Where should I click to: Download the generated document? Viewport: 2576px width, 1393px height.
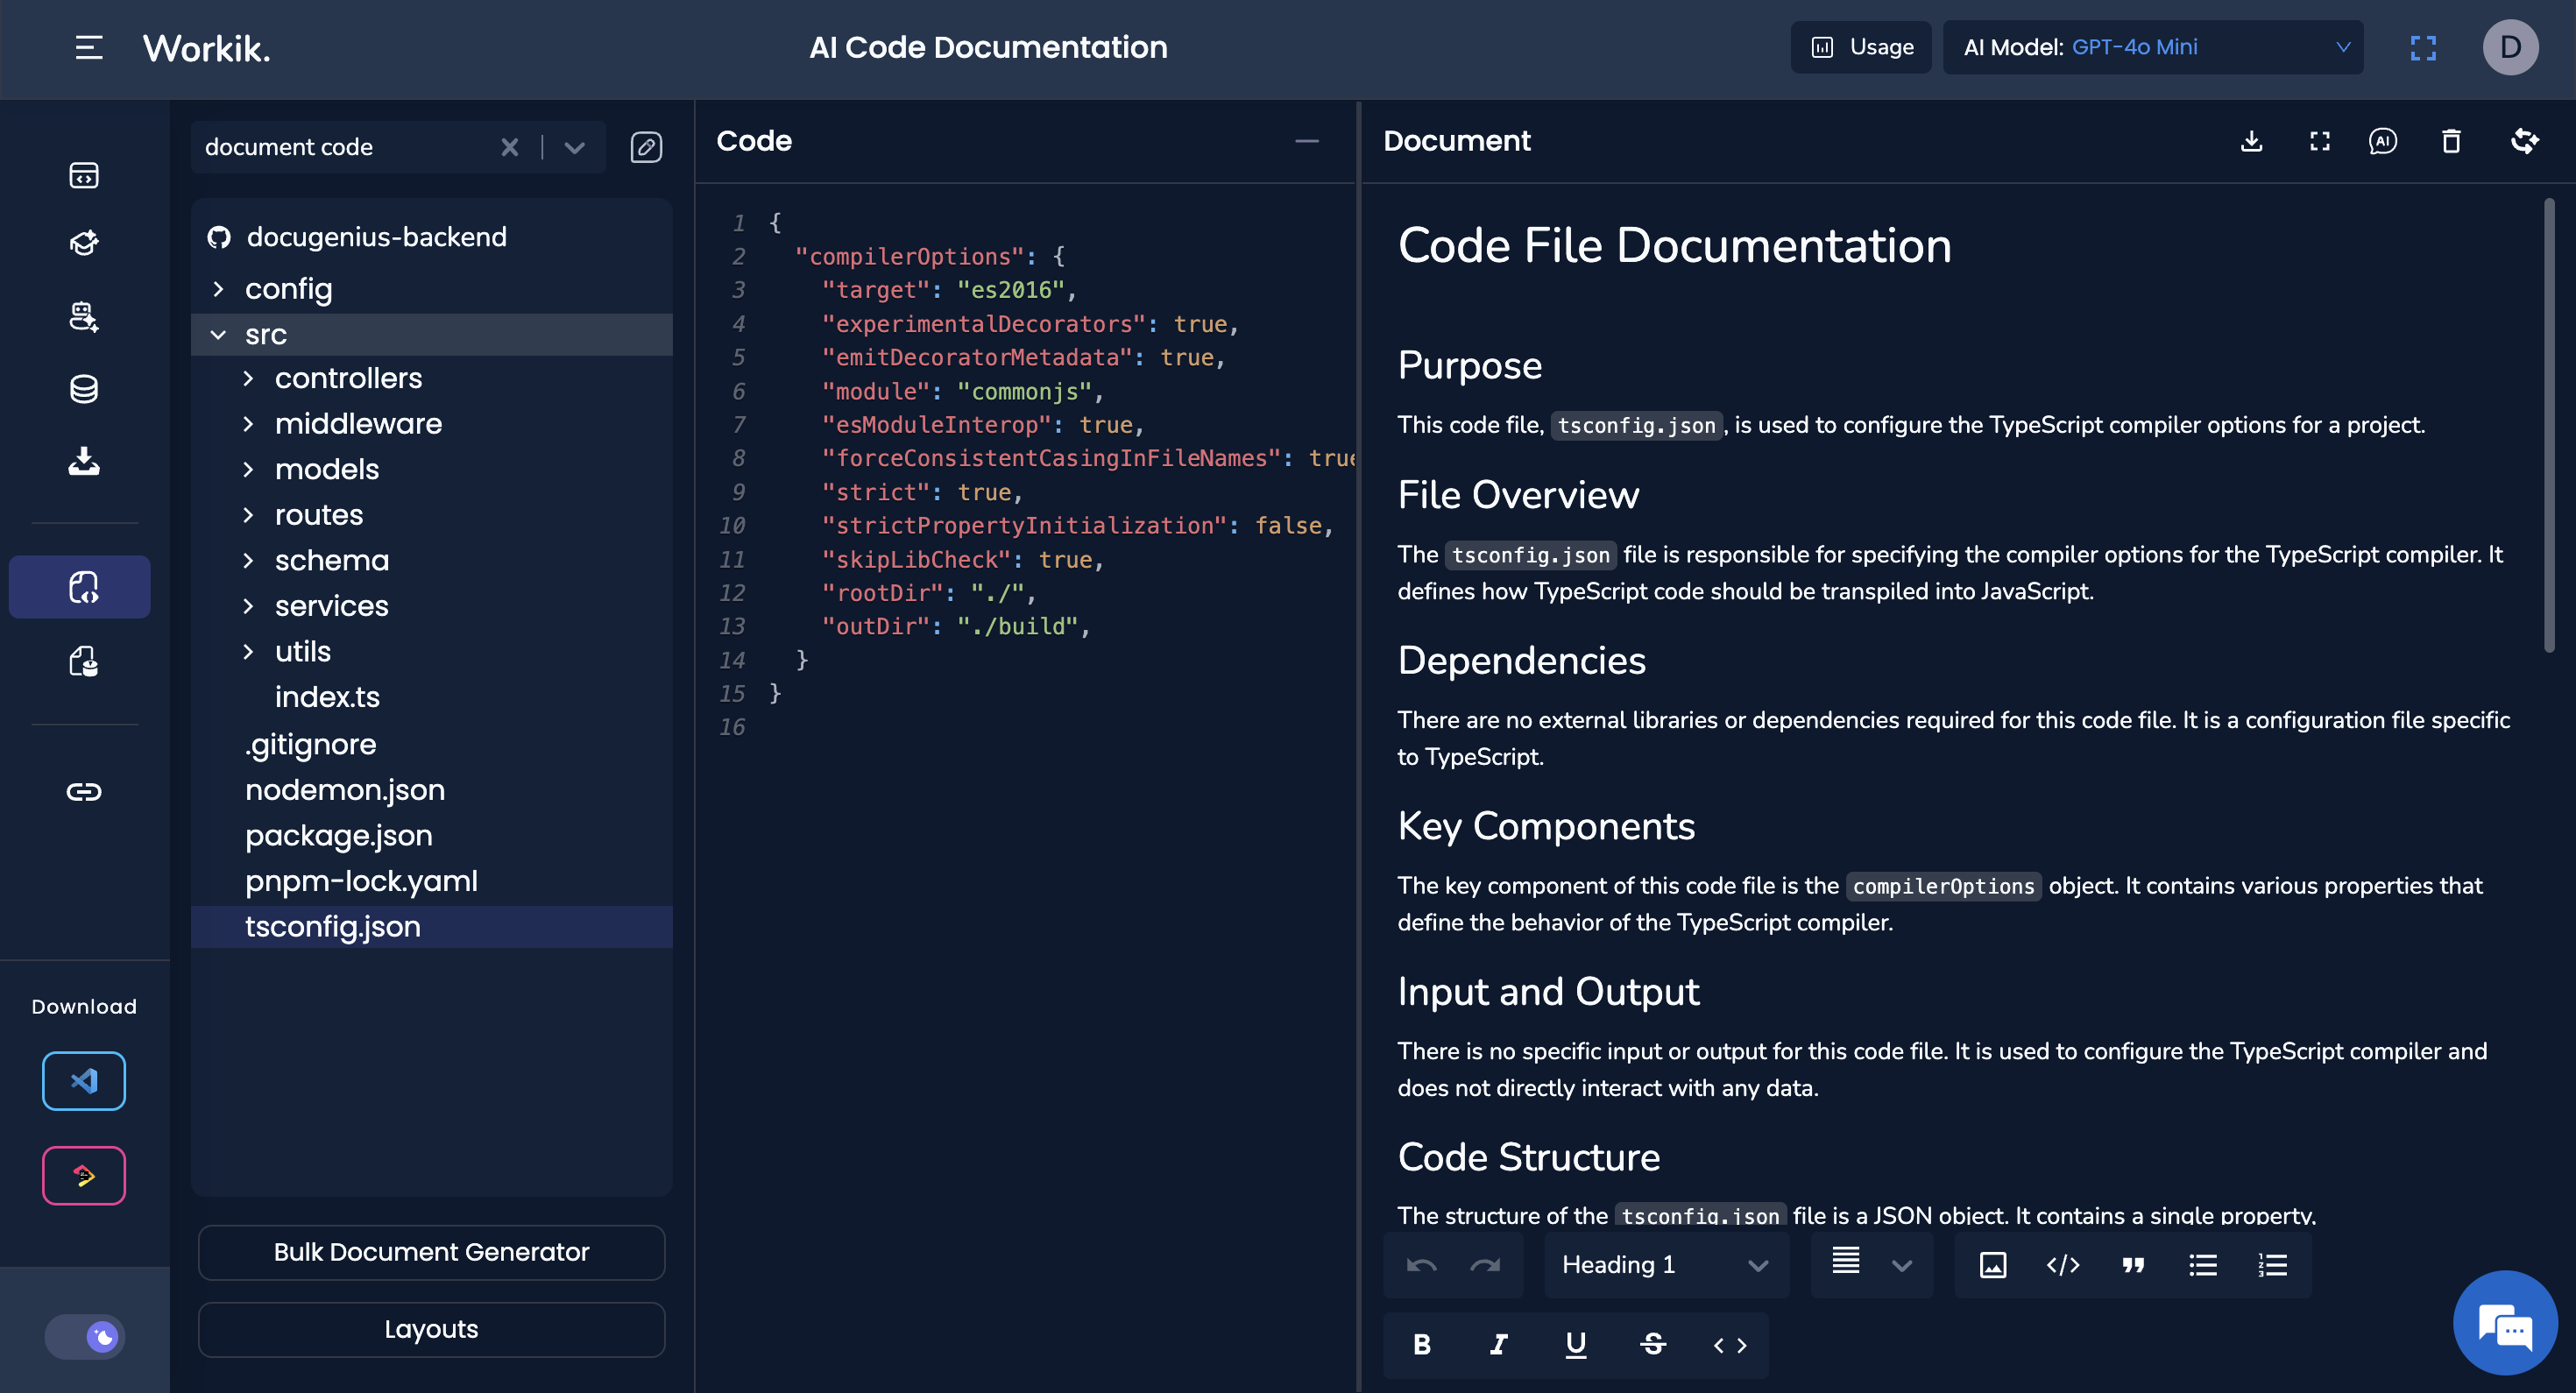[2251, 141]
